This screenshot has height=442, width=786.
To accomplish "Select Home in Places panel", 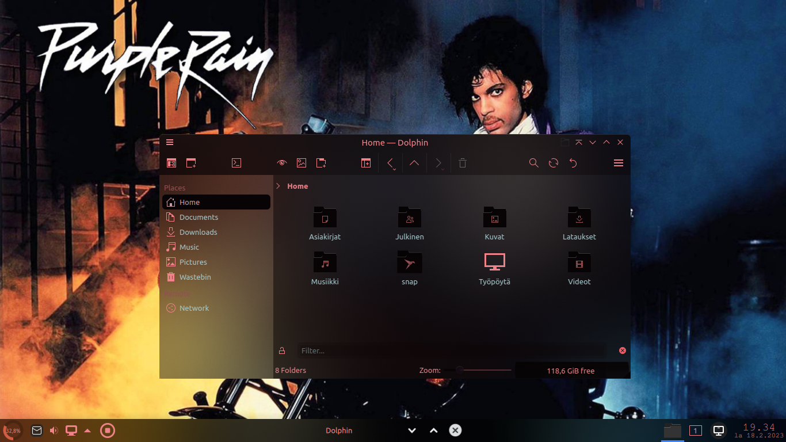I will tap(216, 202).
